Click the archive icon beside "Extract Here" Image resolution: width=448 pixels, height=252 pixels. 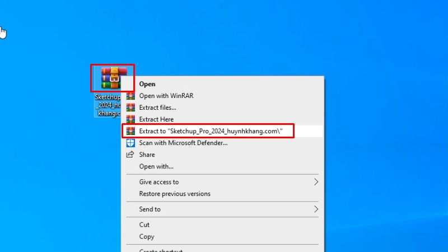[x=130, y=119]
